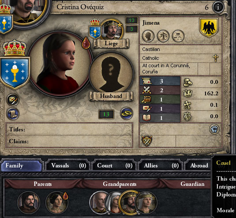
Task: Open the Vassals tab
Action: coord(68,166)
